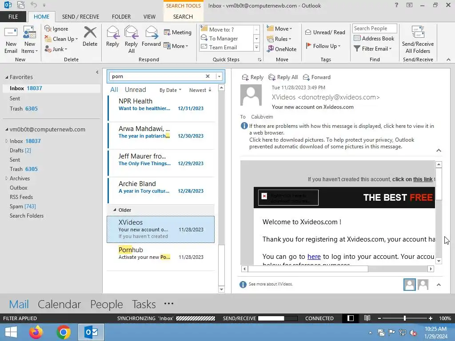Collapse the Older message group
The height and width of the screenshot is (341, 455).
coord(115,210)
